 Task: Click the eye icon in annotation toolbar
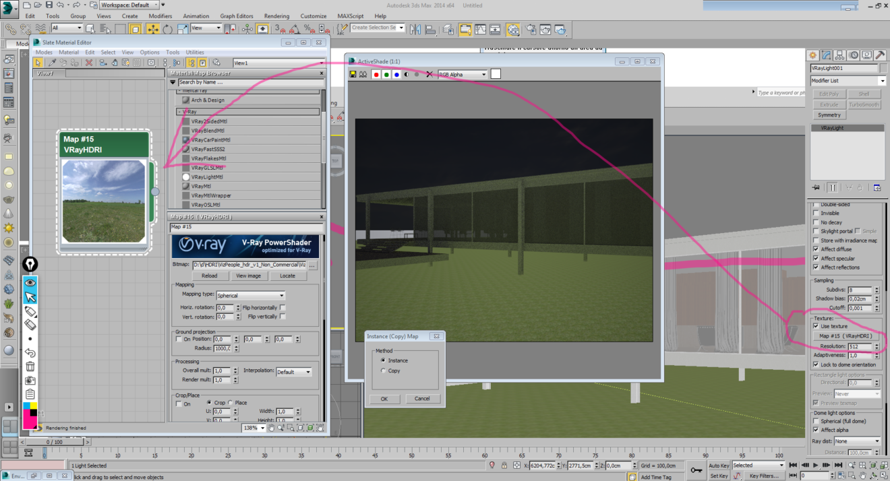30,282
